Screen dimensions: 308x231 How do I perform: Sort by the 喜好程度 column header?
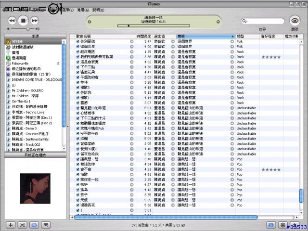271,37
